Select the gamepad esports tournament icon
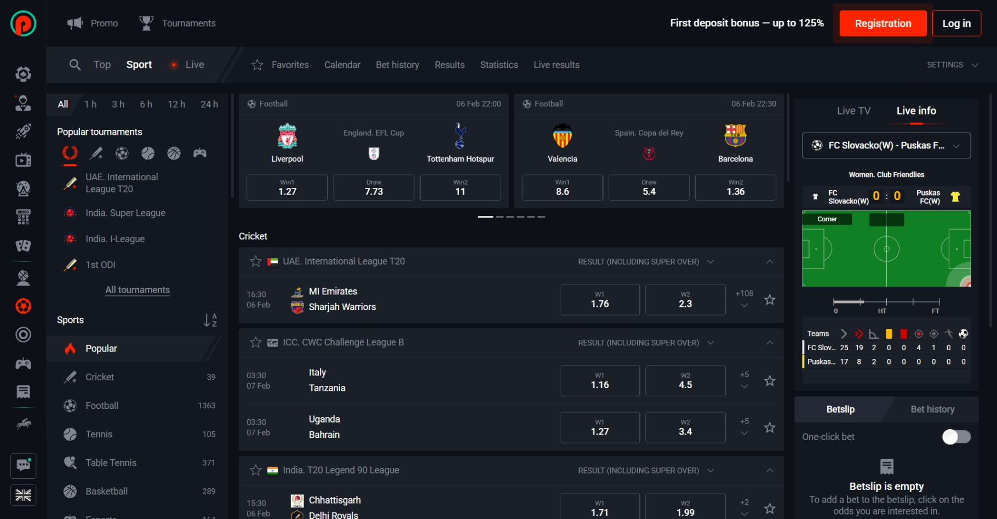This screenshot has height=519, width=997. (x=200, y=153)
